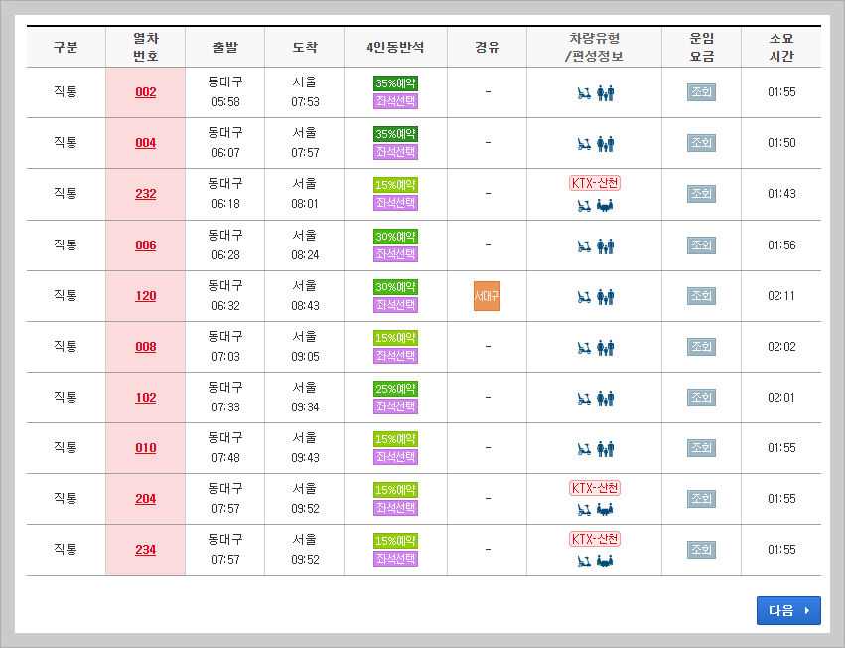Open train number 120 details link
Screen dimensions: 845x648
(145, 295)
